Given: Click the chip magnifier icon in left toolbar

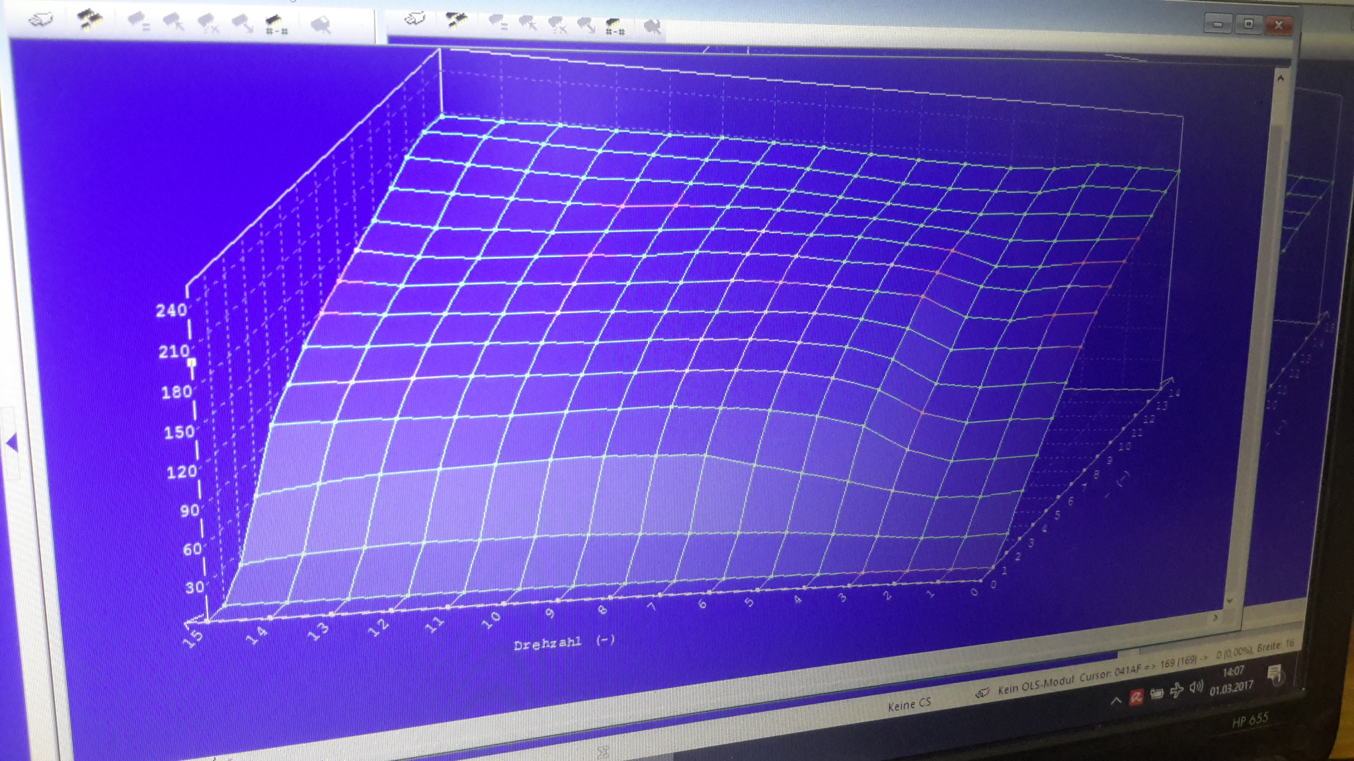Looking at the screenshot, I should coord(321,25).
